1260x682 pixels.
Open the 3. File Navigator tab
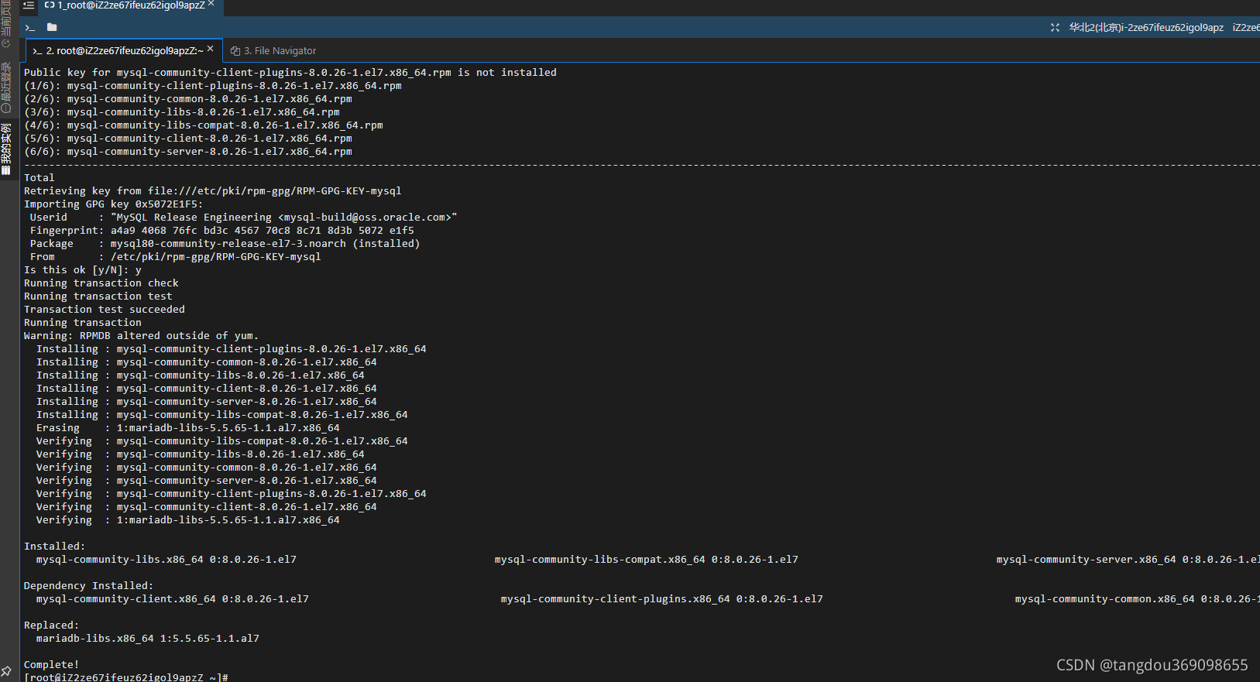pyautogui.click(x=273, y=50)
